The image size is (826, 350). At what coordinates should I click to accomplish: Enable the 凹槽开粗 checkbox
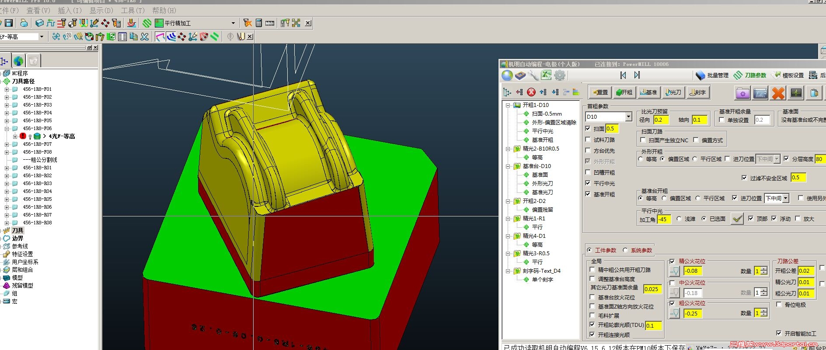[x=588, y=172]
